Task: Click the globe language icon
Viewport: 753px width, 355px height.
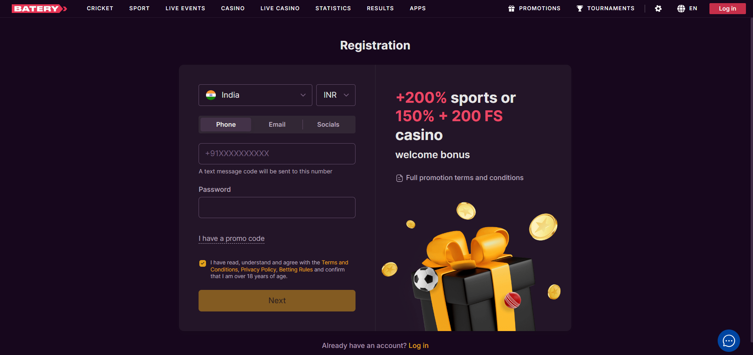Action: pos(681,9)
